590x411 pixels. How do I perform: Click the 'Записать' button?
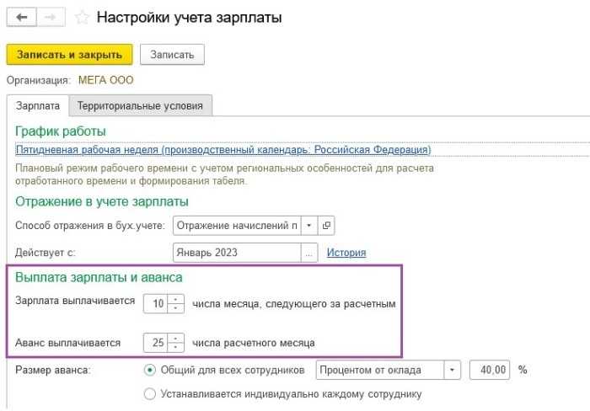[x=172, y=55]
